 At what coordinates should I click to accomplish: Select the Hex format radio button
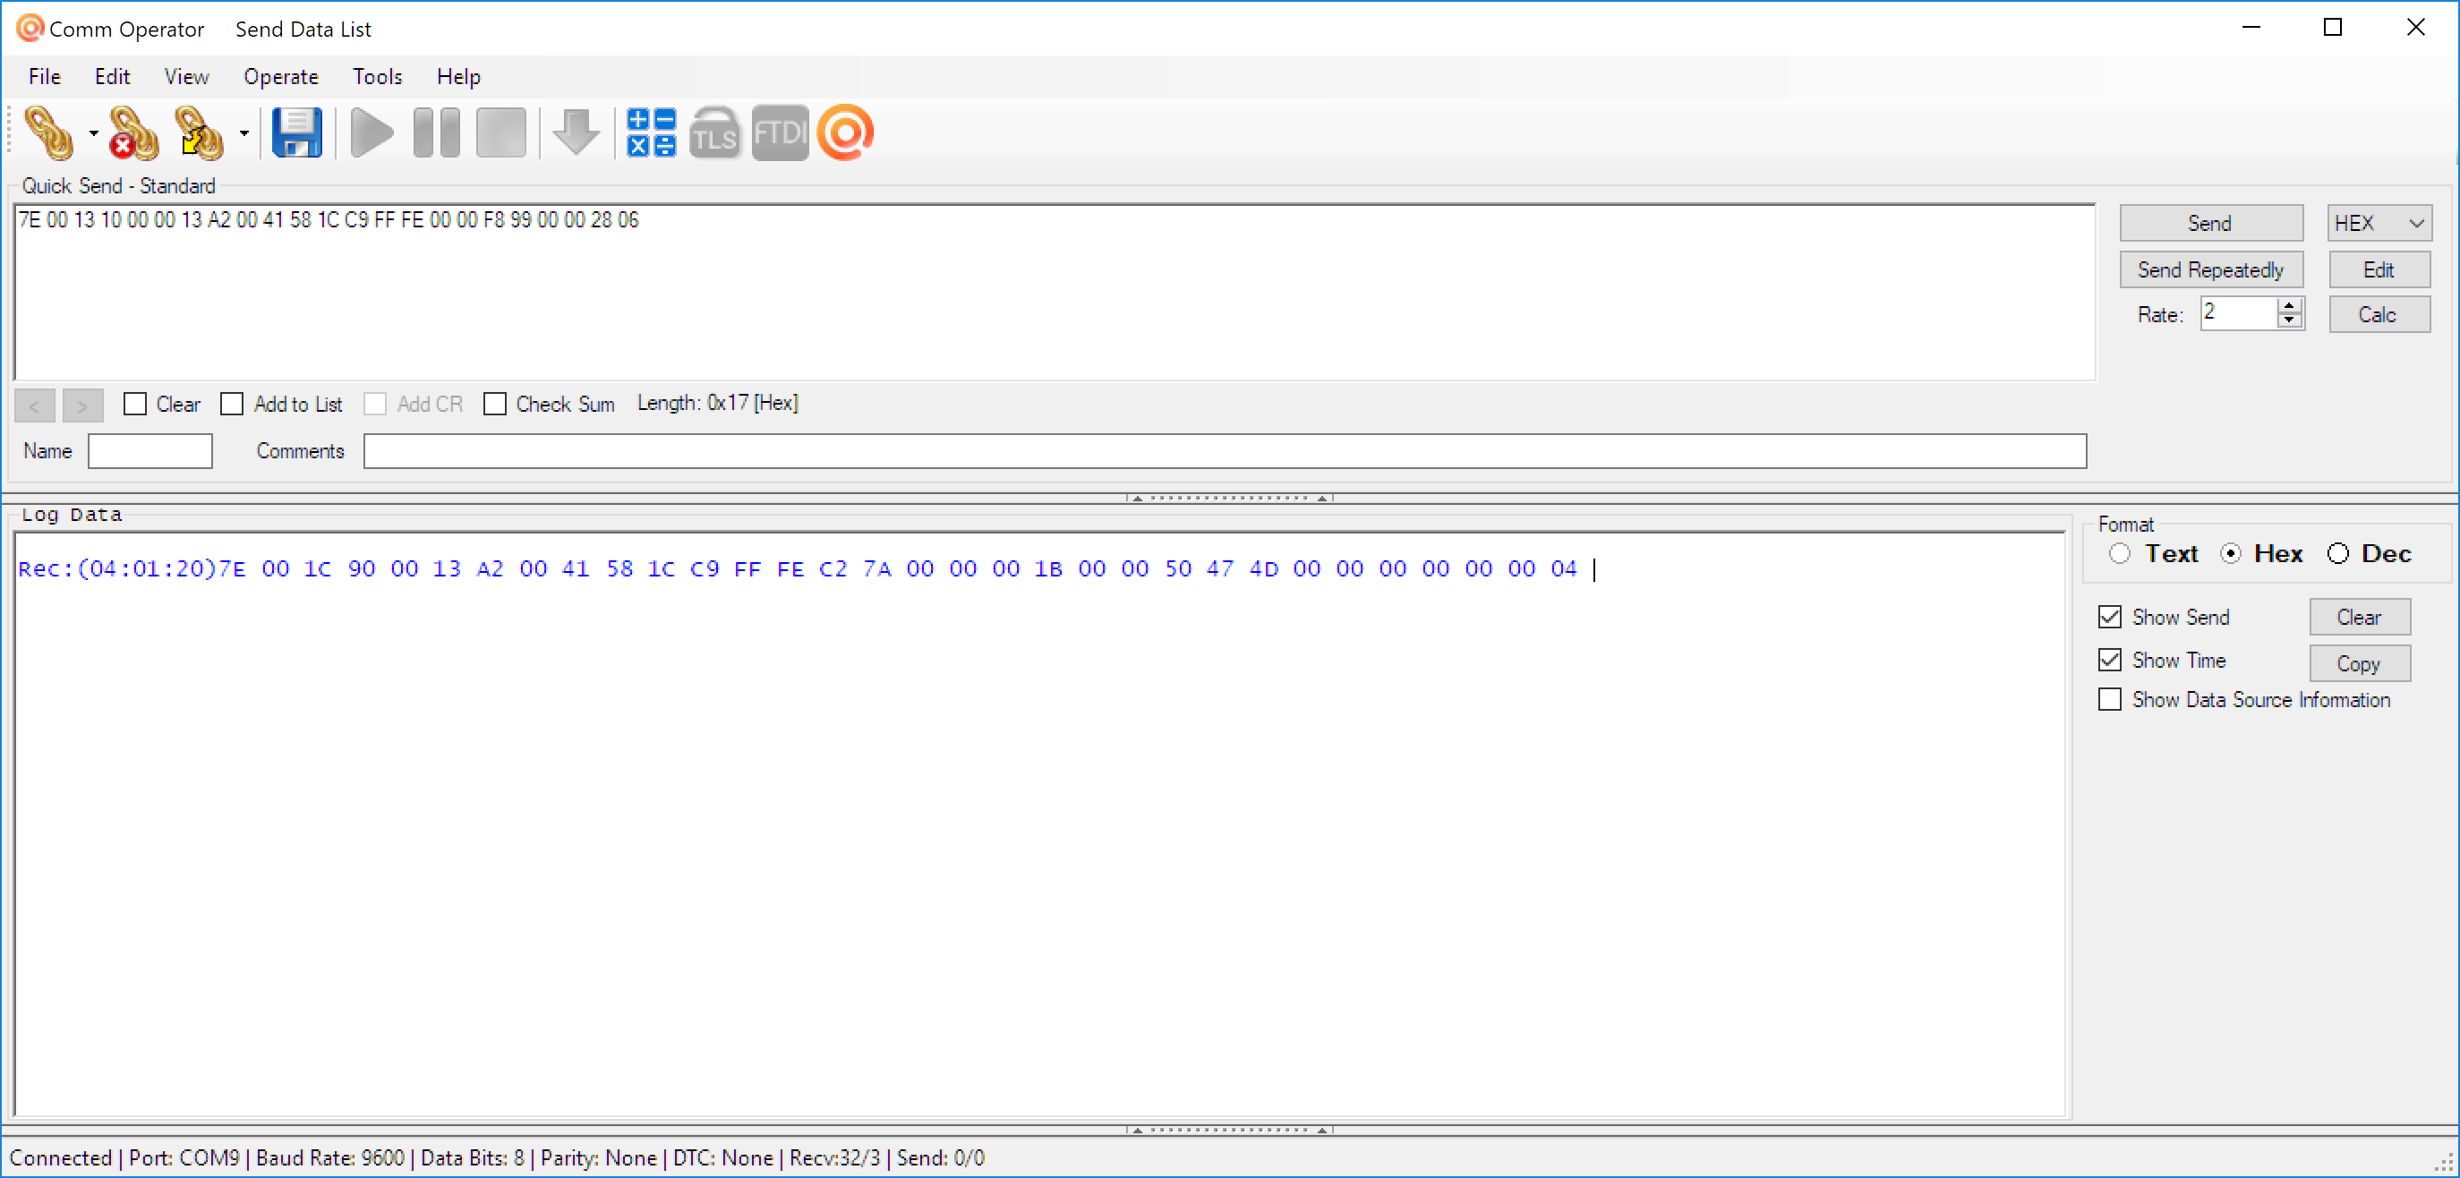pos(2231,554)
